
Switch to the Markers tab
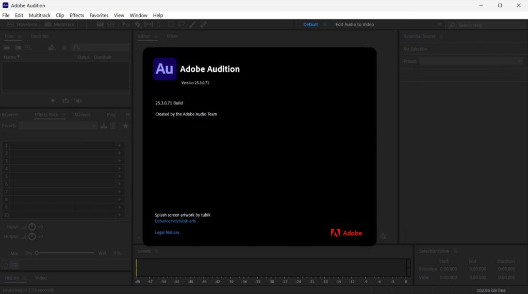tap(82, 115)
